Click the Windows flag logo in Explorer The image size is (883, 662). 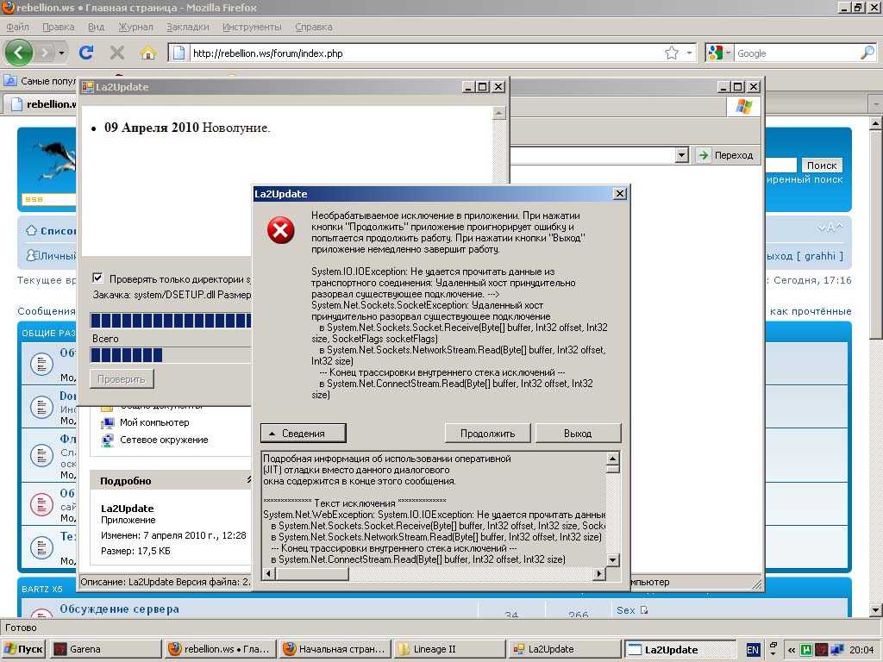coord(743,106)
